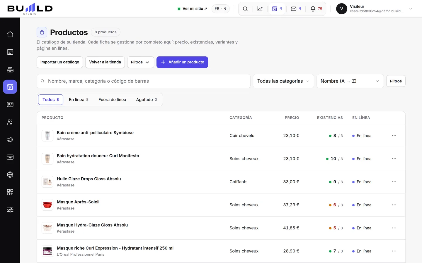Image resolution: width=422 pixels, height=263 pixels.
Task: Open Masque riche Curl Expression product name
Action: [115, 248]
